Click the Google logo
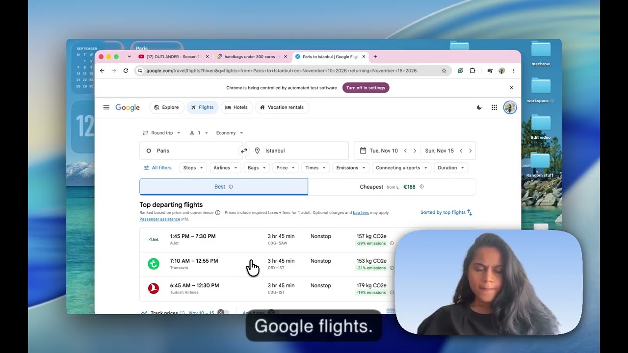 [x=128, y=108]
